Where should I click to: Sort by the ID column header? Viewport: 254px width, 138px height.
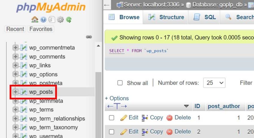[x=197, y=106]
